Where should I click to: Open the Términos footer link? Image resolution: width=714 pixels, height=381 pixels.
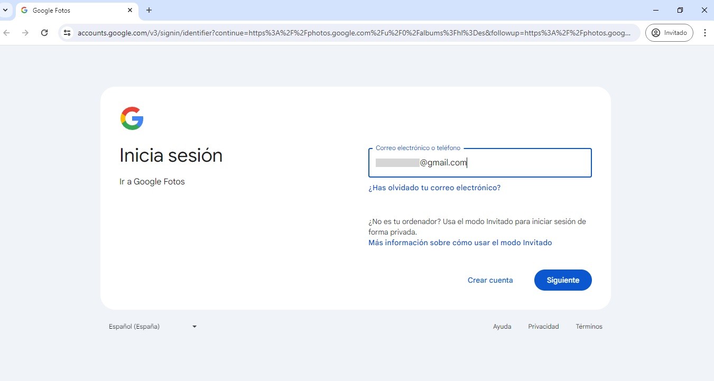click(x=589, y=327)
